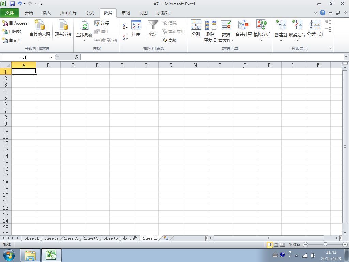Sort ascending A to Z
Image resolution: width=349 pixels, height=262 pixels.
point(125,26)
